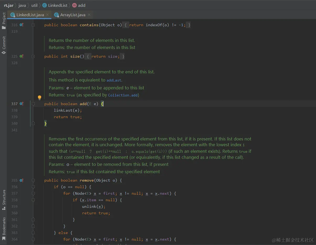Collapse for loop on line 357
Viewport: 316px width, 245px height.
tap(33, 193)
